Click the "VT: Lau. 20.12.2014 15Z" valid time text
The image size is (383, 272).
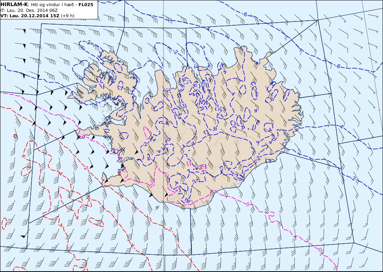(x=30, y=16)
